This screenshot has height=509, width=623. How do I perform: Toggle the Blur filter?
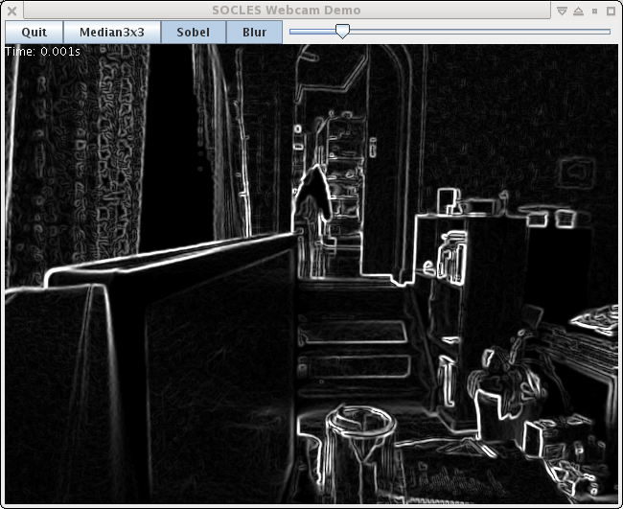point(254,33)
